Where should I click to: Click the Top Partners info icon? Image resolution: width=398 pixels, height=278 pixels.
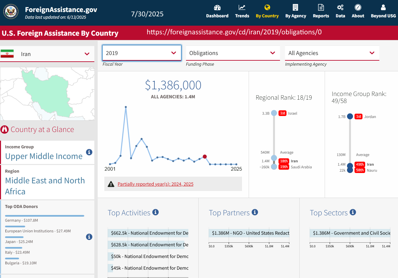255,212
